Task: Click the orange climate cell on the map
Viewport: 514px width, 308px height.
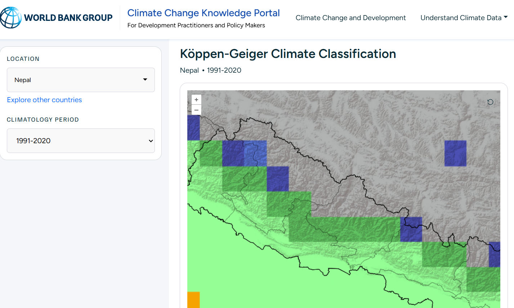Action: tap(193, 300)
